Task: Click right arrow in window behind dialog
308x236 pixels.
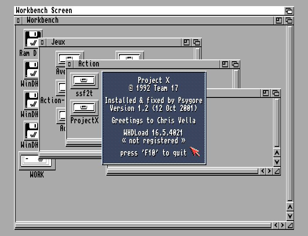Action: (x=269, y=171)
